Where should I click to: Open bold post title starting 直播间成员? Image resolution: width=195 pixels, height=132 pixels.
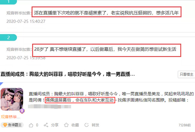(68, 74)
